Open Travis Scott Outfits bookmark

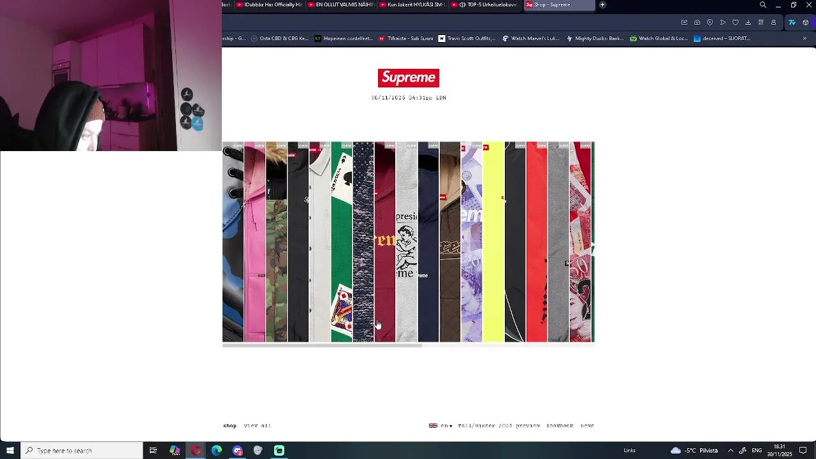pyautogui.click(x=466, y=38)
